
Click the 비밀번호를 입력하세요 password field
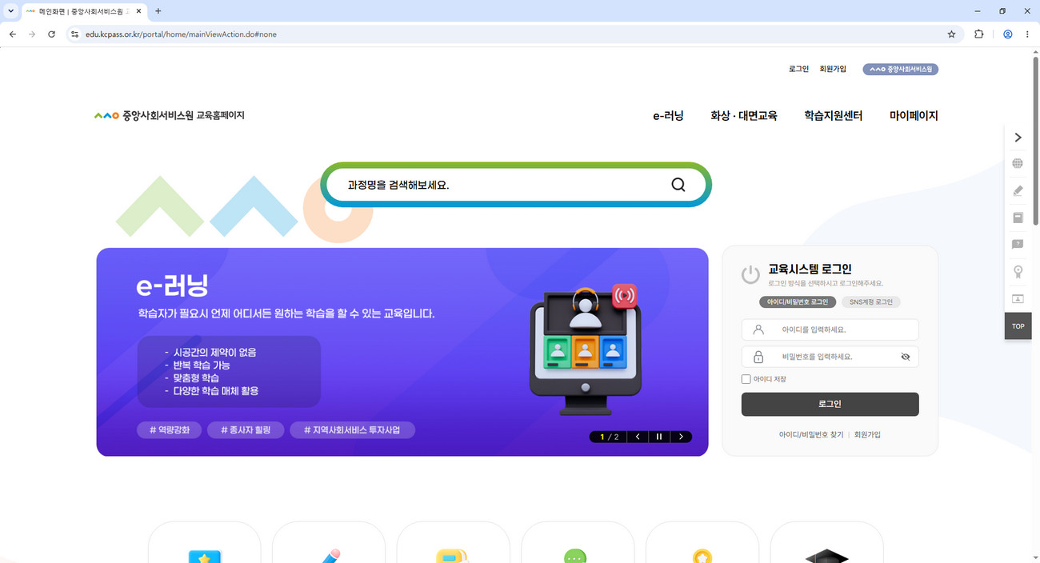click(x=830, y=357)
